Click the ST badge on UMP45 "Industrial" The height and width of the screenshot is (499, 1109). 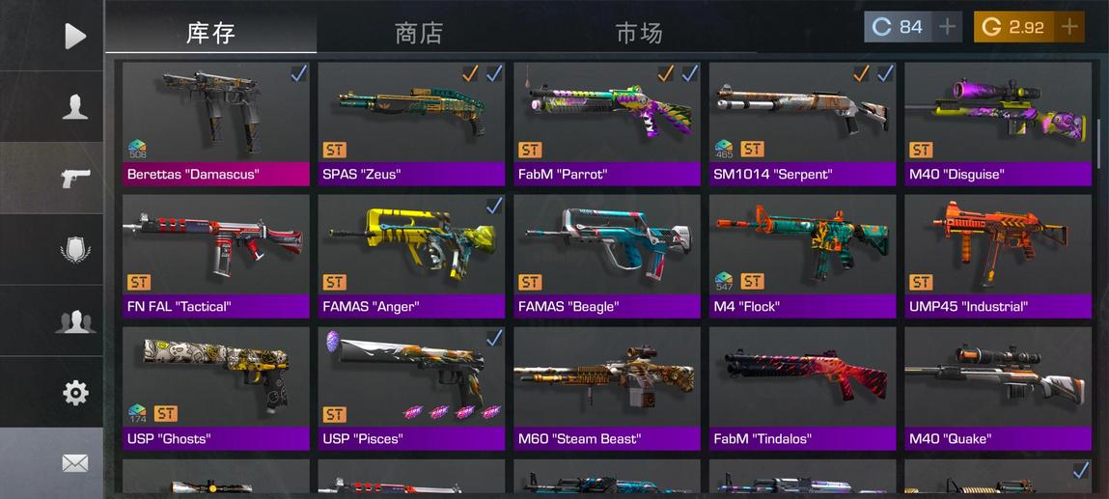pyautogui.click(x=920, y=282)
